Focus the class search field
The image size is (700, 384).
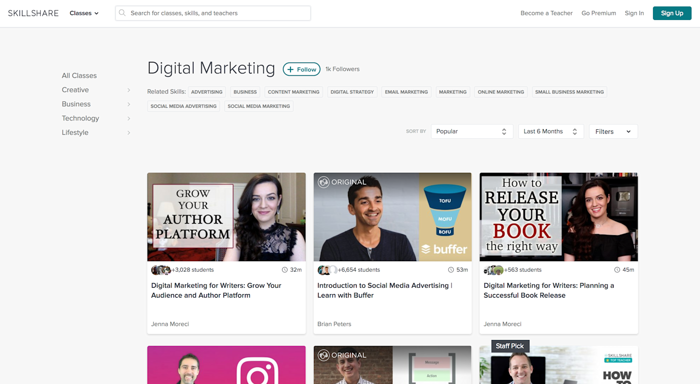click(213, 13)
